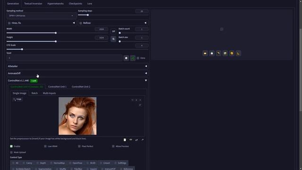Click the empty output image placeholder icon
This screenshot has height=170, width=302.
222,29
